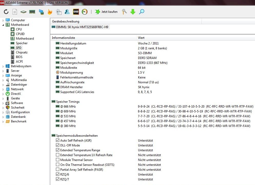Select DIMM1 SK hynix device entry
Viewport: 255px width, 185px height.
81,27
